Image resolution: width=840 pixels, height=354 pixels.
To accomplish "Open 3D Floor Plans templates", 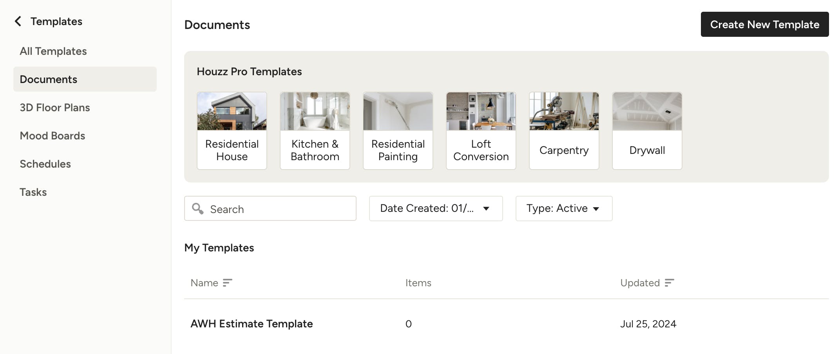I will pyautogui.click(x=55, y=108).
